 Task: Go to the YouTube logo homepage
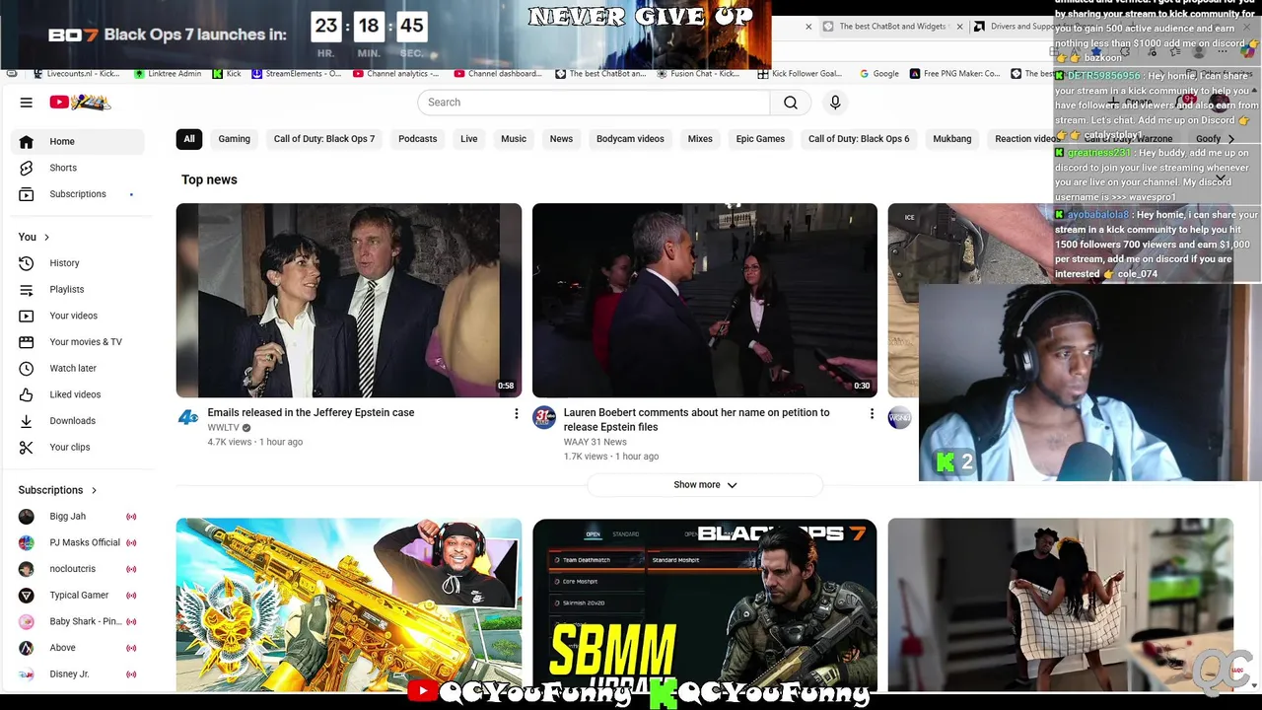tap(81, 103)
